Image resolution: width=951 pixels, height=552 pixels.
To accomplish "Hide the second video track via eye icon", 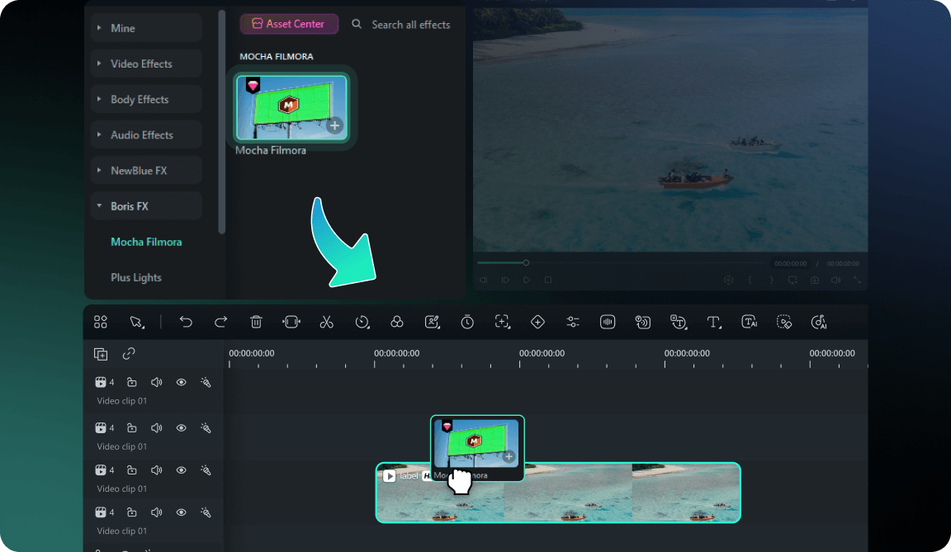I will pyautogui.click(x=181, y=427).
